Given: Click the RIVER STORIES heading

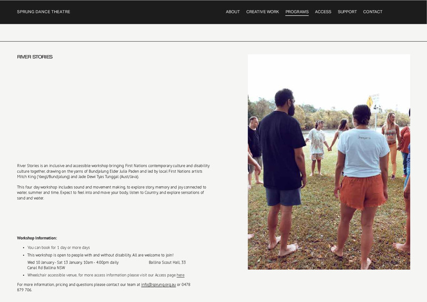Looking at the screenshot, I should click(35, 57).
